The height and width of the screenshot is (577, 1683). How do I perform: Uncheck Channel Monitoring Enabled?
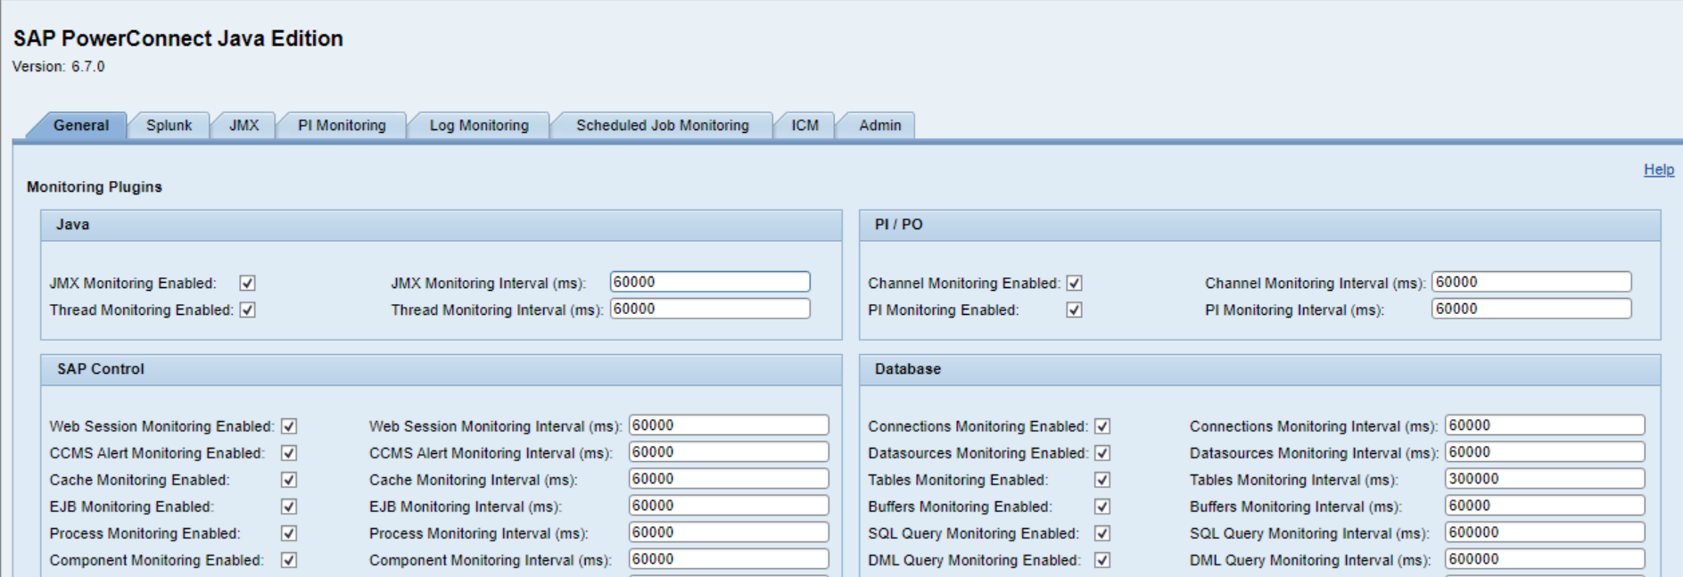[1075, 284]
